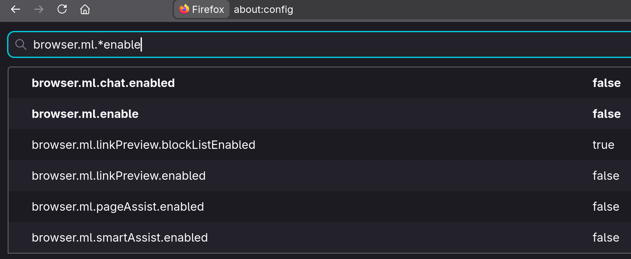This screenshot has height=259, width=631.
Task: Click the forward navigation arrow
Action: (x=39, y=9)
